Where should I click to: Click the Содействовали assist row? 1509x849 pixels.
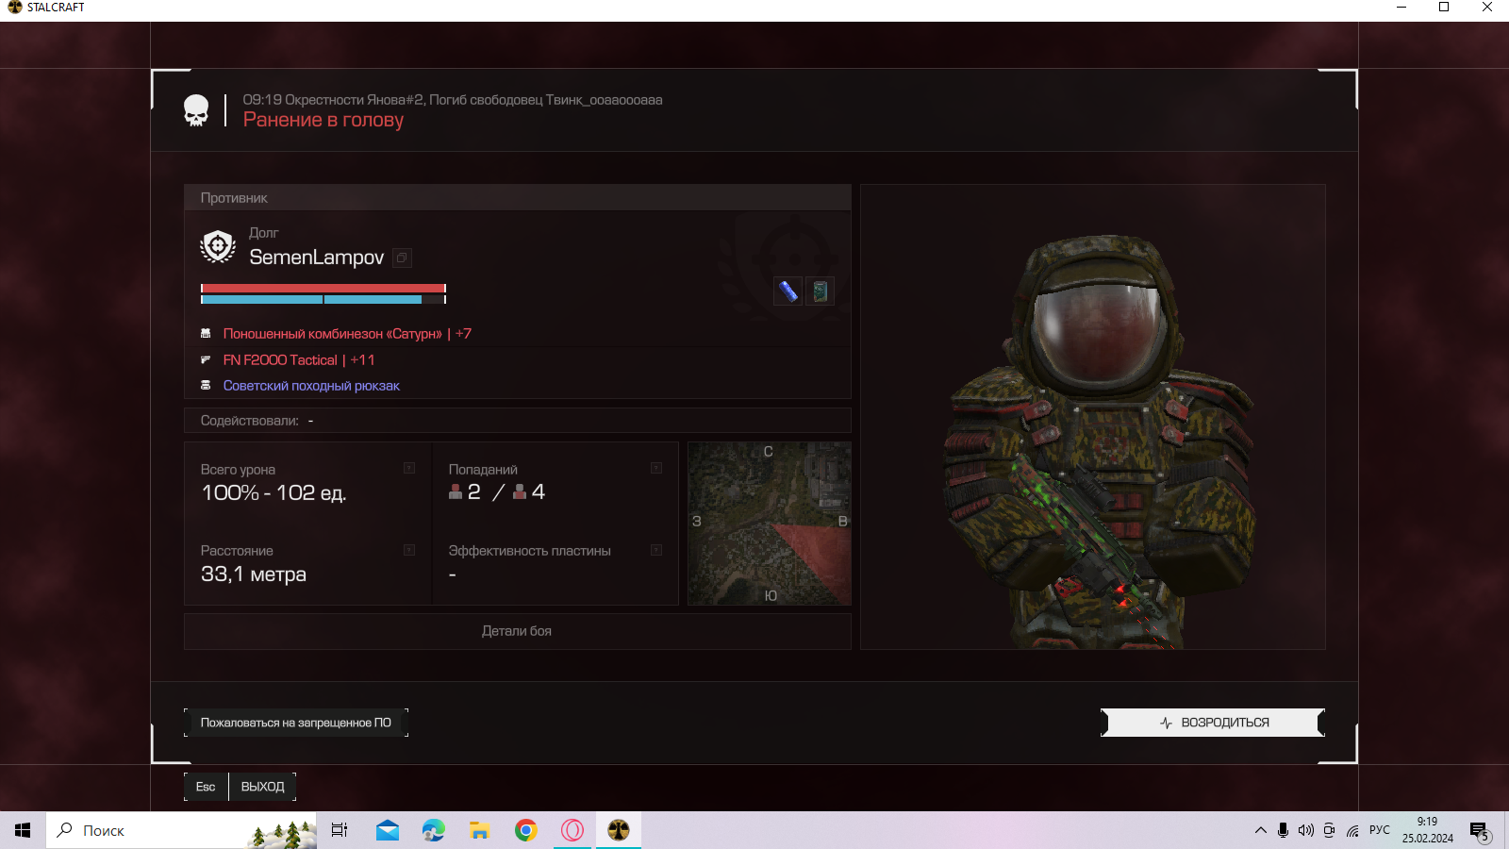518,421
